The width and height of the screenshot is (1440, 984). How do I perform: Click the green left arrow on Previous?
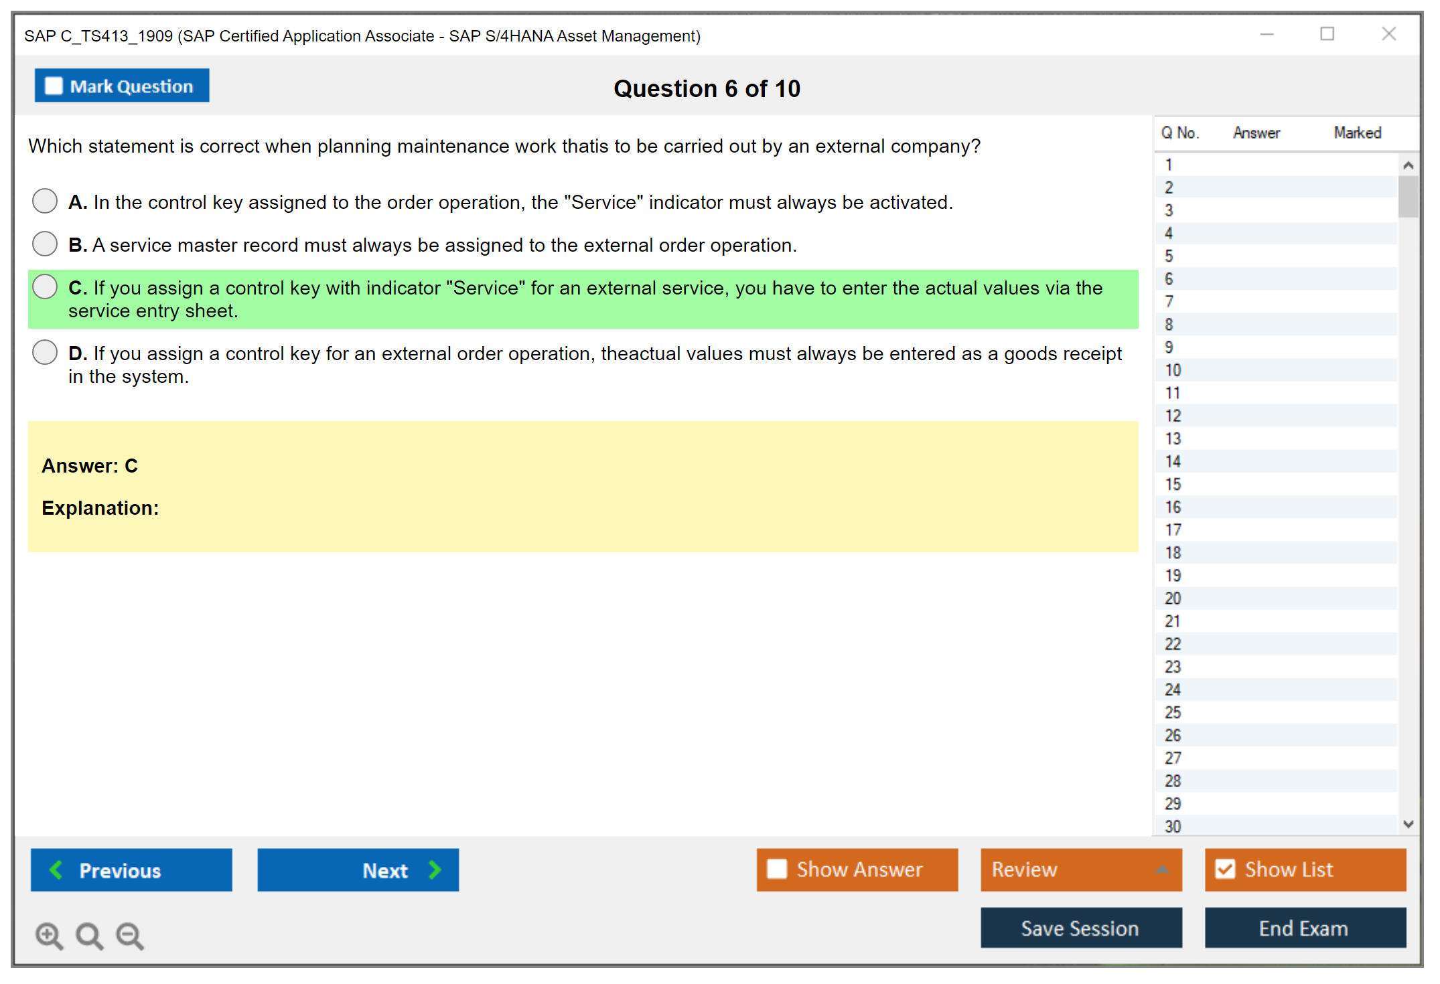pos(57,870)
